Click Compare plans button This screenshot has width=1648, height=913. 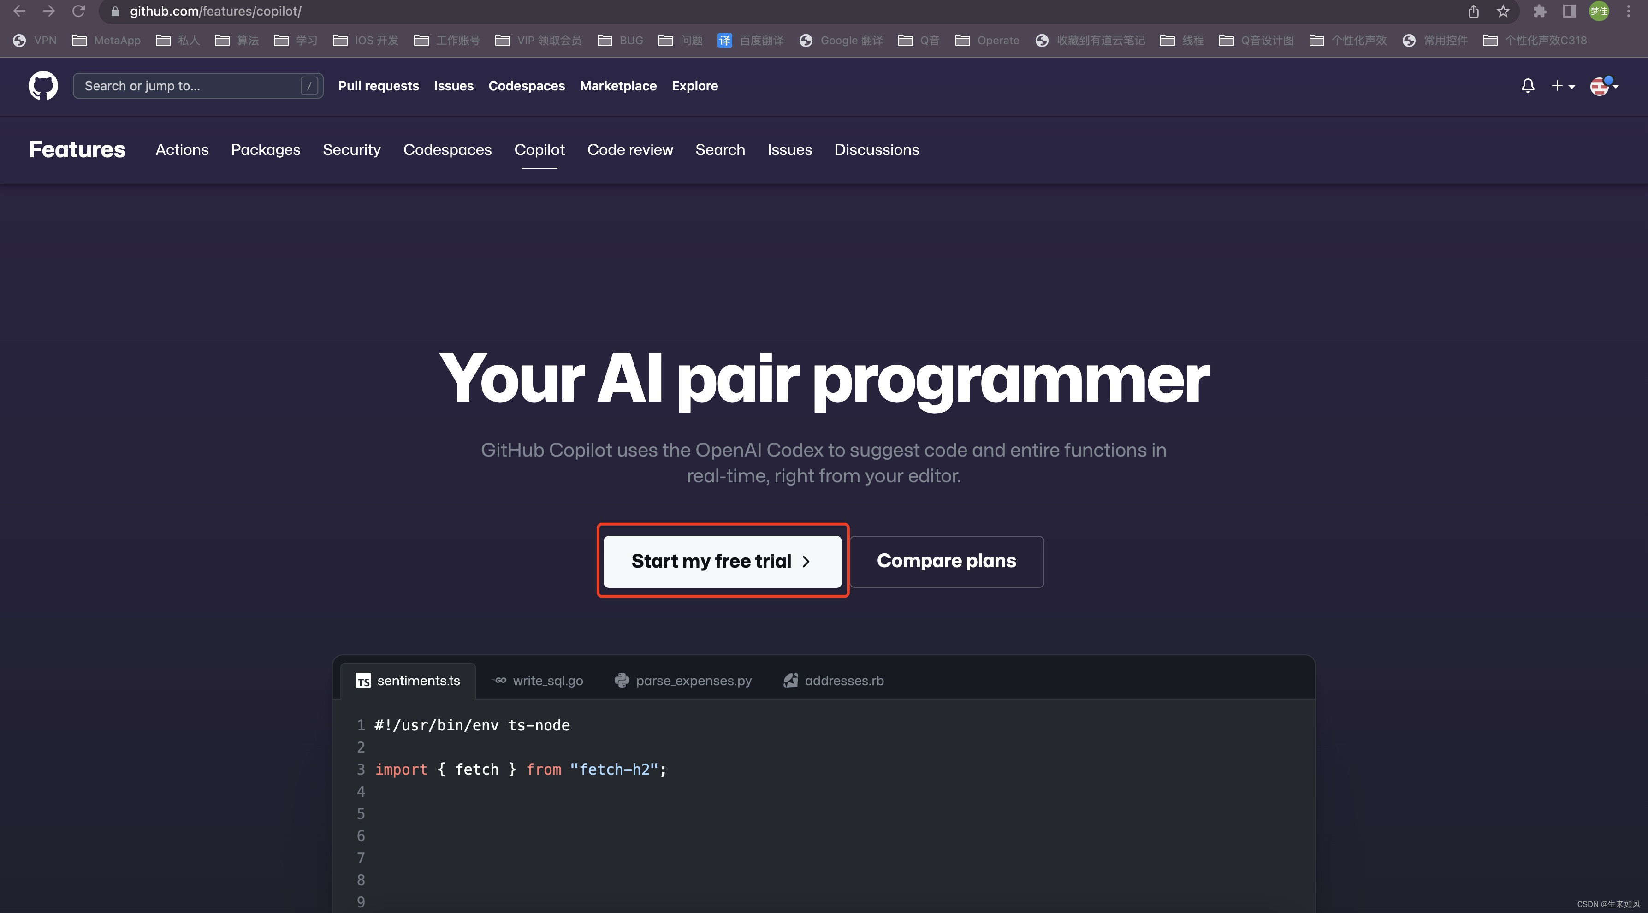946,561
